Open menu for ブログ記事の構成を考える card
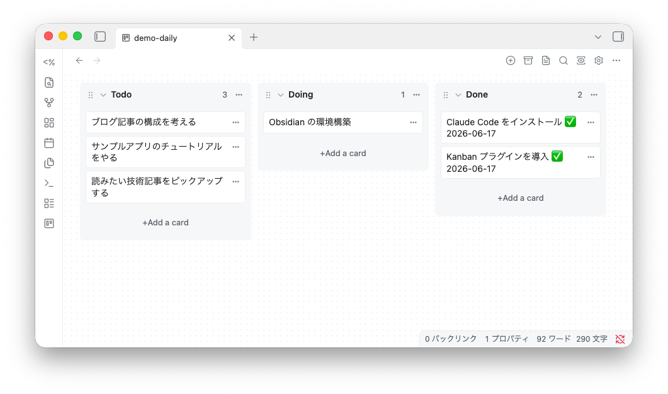This screenshot has width=668, height=394. 235,122
